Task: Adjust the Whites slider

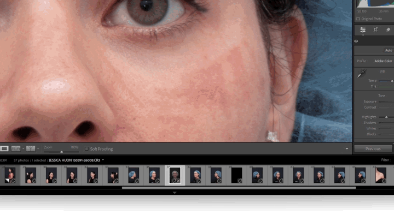Action: [x=386, y=129]
